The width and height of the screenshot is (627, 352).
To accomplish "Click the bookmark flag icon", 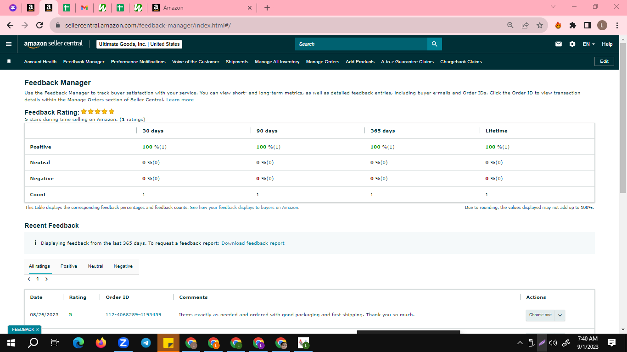I will pyautogui.click(x=9, y=61).
